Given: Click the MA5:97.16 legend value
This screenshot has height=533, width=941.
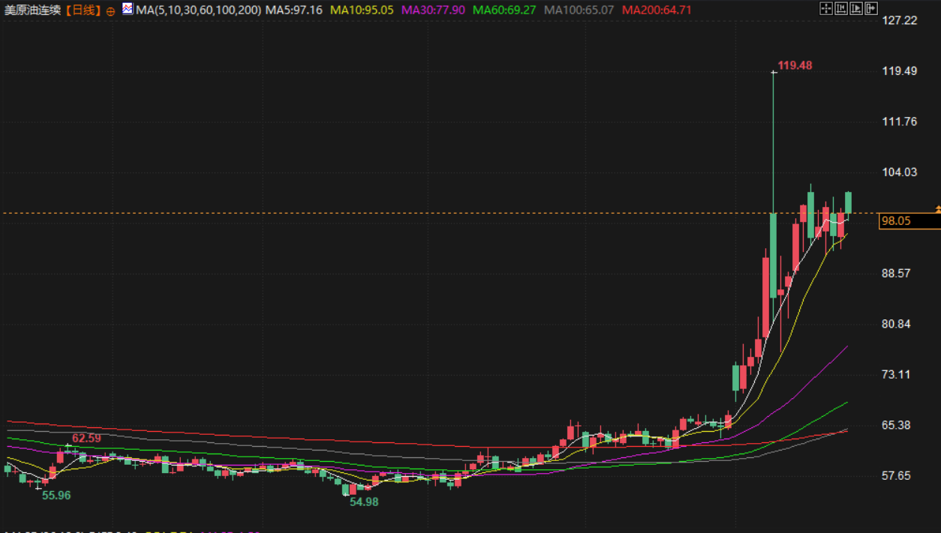Looking at the screenshot, I should pyautogui.click(x=294, y=10).
